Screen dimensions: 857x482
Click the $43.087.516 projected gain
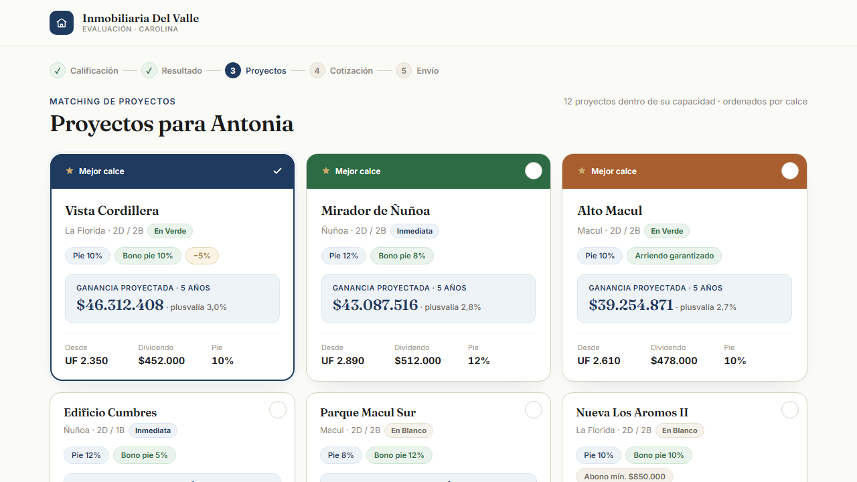tap(376, 305)
